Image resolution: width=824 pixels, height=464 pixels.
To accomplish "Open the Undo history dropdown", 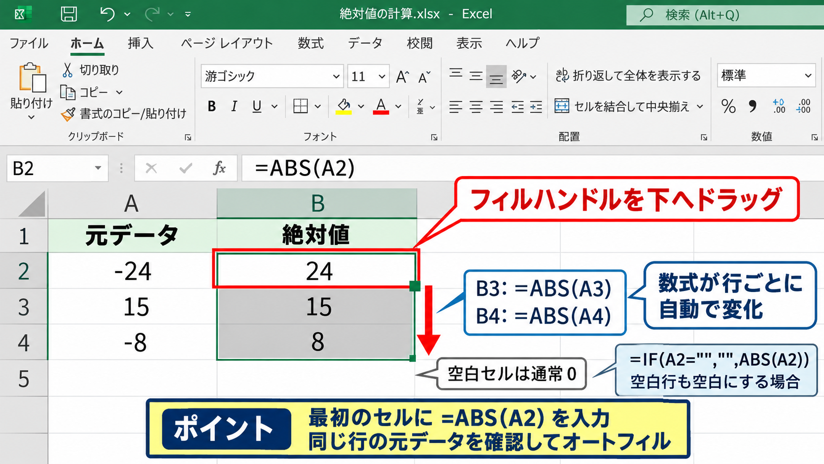I will point(127,14).
